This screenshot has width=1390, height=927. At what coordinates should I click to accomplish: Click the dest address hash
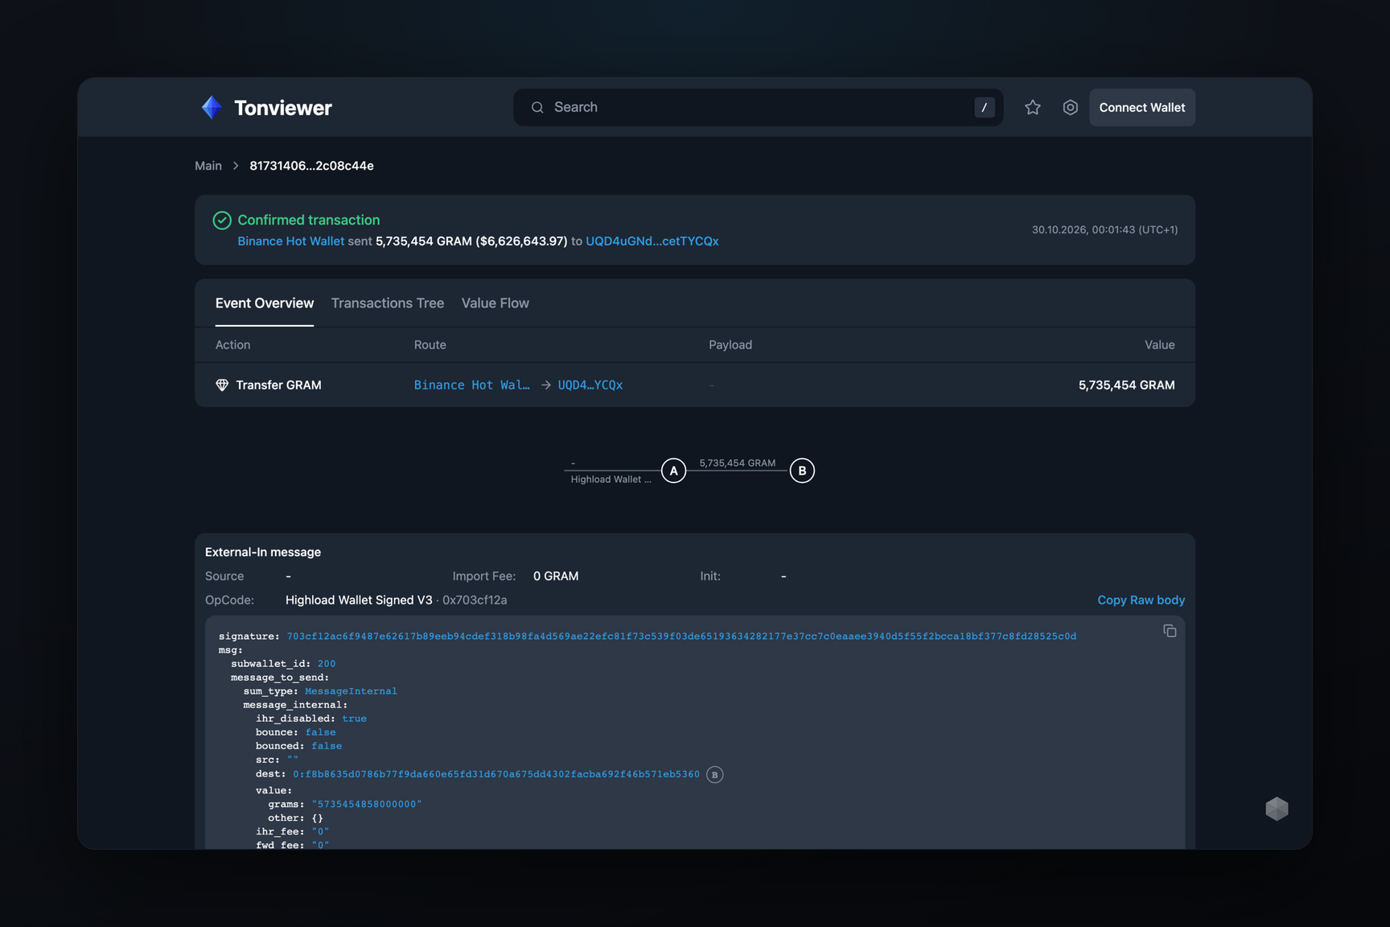tap(496, 774)
